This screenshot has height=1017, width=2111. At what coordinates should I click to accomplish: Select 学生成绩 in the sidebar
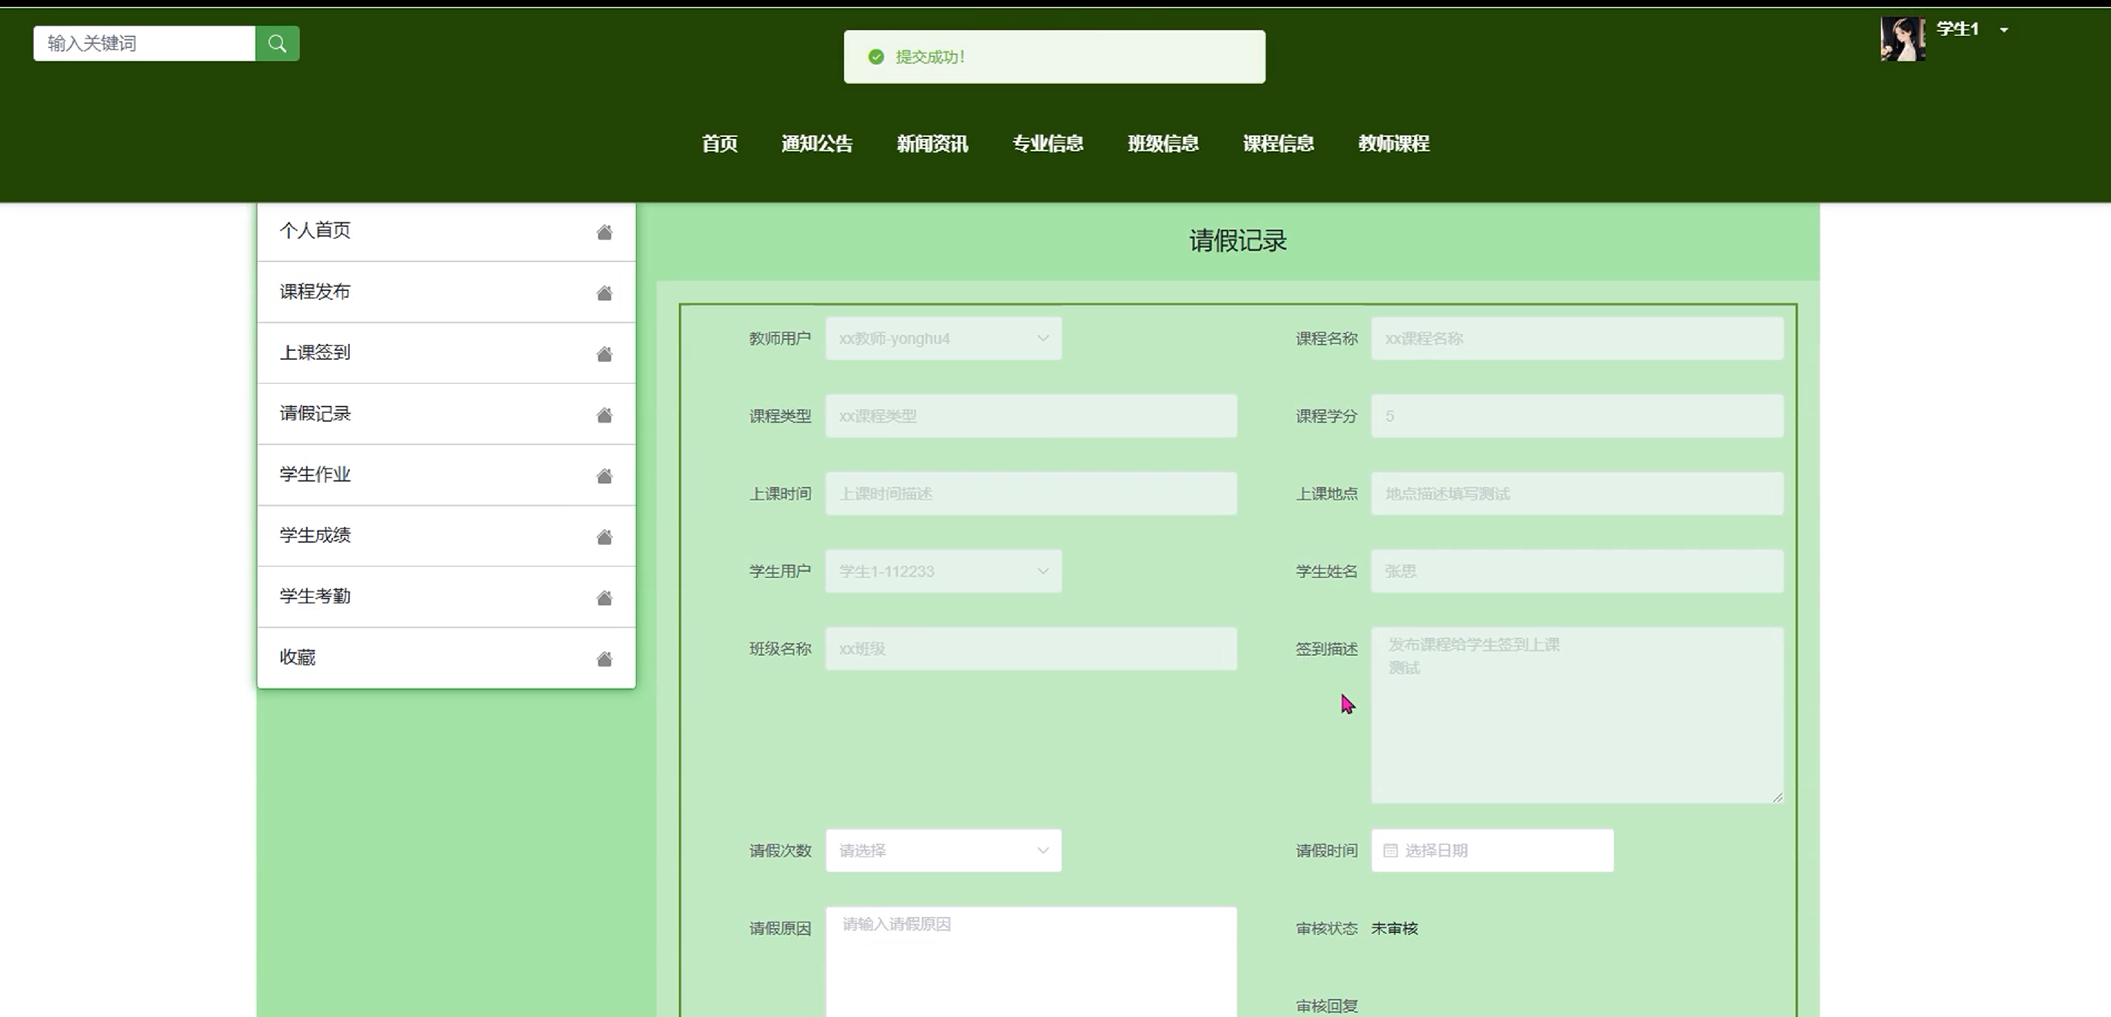click(x=315, y=535)
